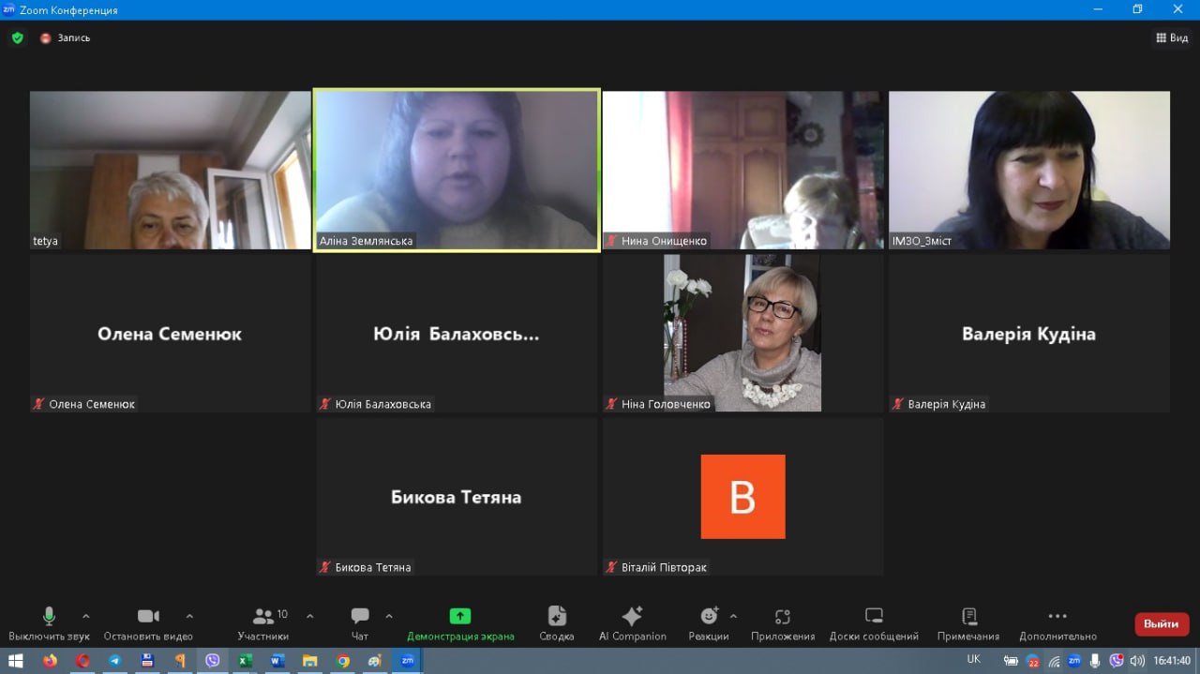This screenshot has width=1200, height=674.
Task: Click Zoom icon in the taskbar
Action: point(408,661)
